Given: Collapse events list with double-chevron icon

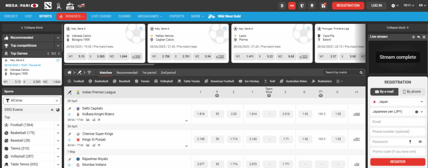Looking at the screenshot, I should click(52, 110).
